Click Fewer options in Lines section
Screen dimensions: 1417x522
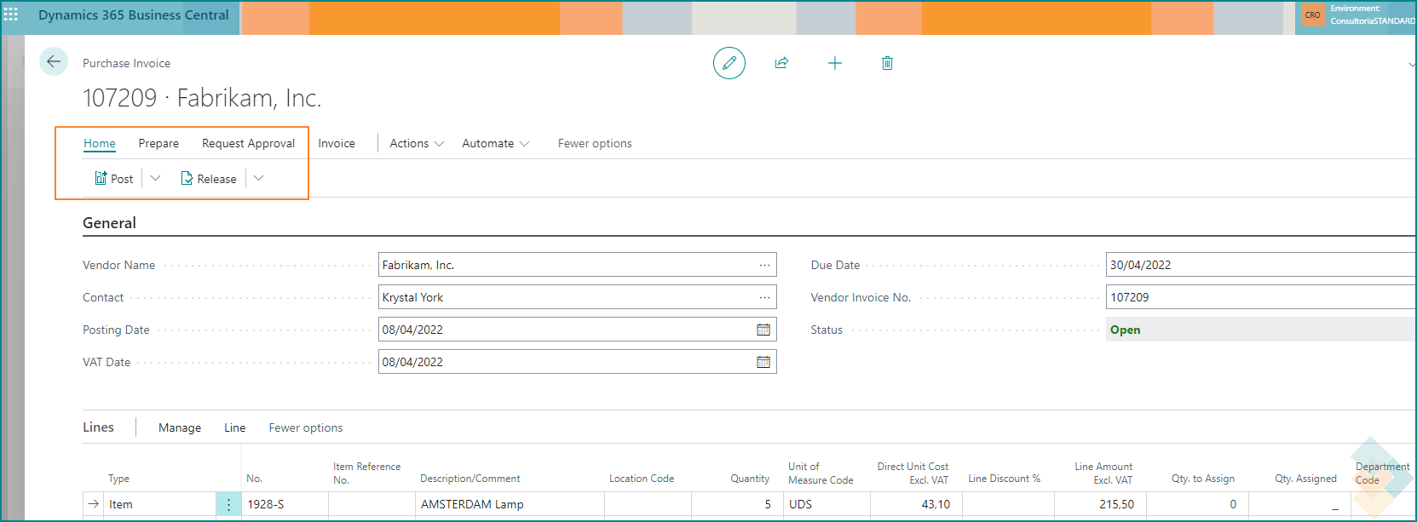coord(306,427)
